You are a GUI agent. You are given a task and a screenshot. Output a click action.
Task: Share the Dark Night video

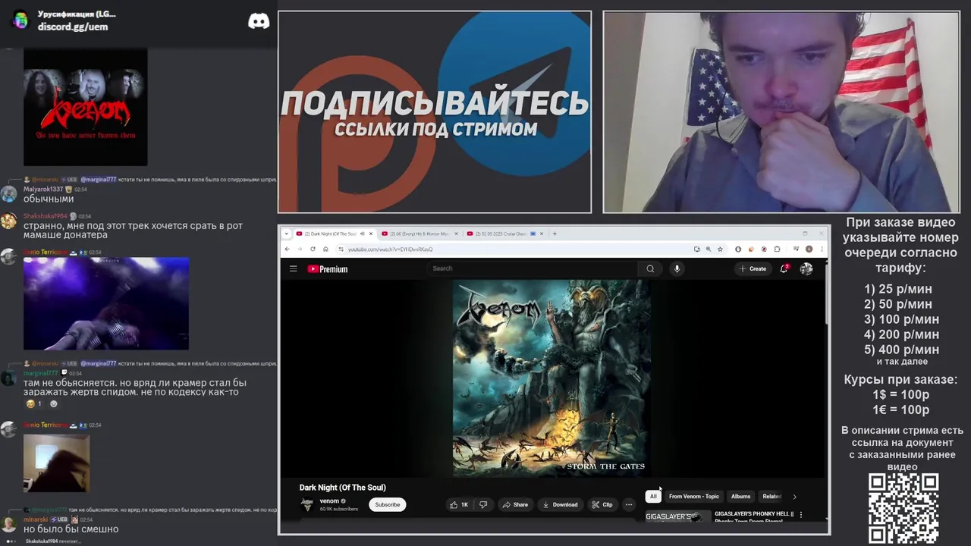point(515,504)
